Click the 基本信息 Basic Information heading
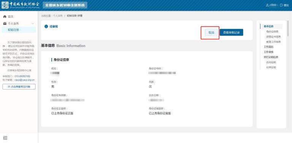 point(63,46)
